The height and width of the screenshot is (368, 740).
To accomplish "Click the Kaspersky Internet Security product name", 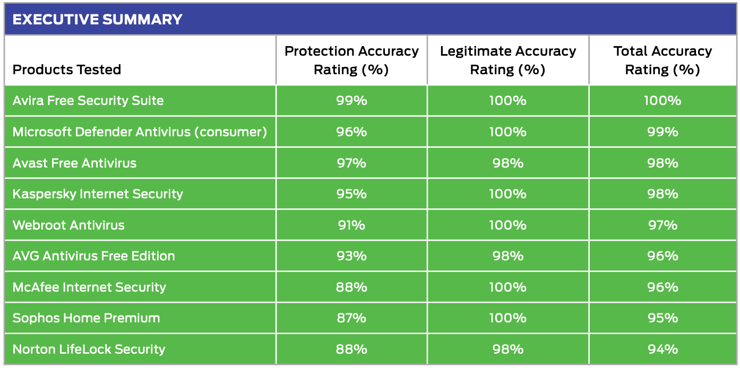I will click(x=98, y=194).
